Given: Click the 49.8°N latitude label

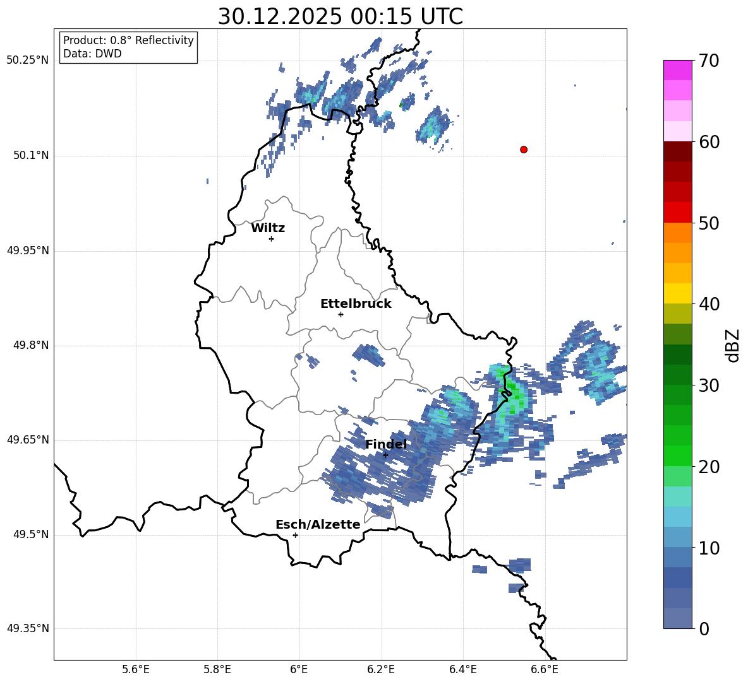Looking at the screenshot, I should click(x=32, y=345).
